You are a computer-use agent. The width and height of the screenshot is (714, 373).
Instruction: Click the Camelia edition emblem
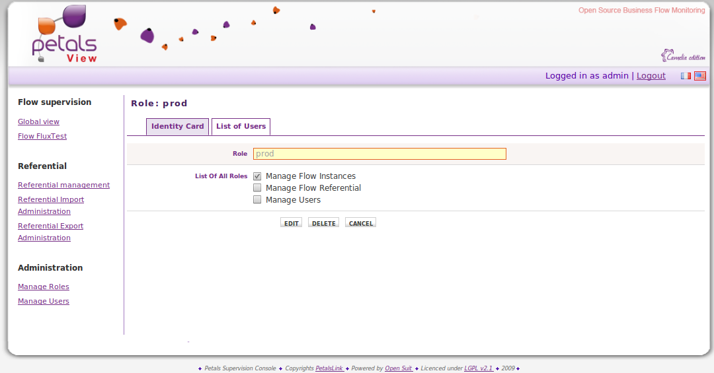(x=683, y=56)
